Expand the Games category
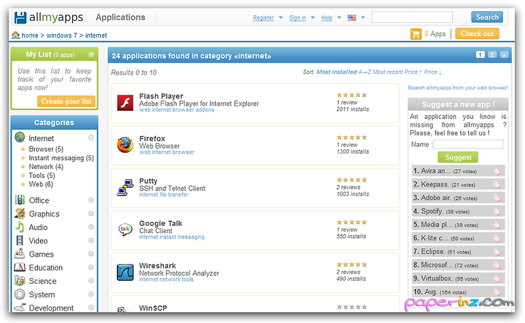This screenshot has width=525, height=323. [91, 253]
